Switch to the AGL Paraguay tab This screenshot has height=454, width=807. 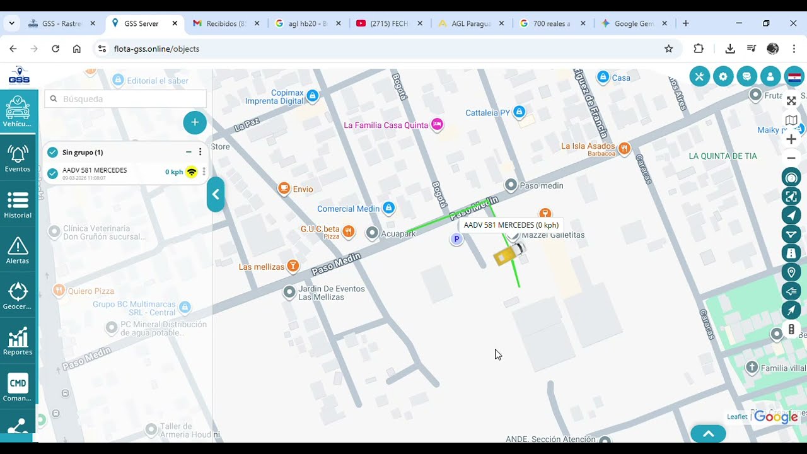(471, 23)
